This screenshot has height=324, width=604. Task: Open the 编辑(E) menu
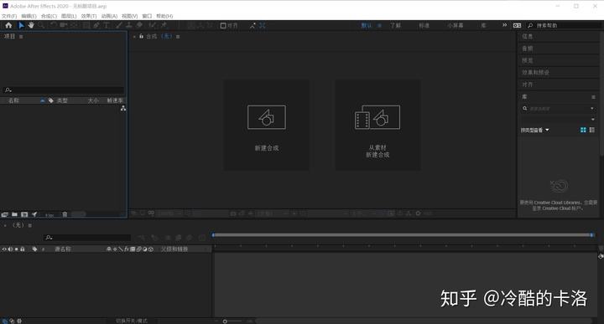pos(29,16)
